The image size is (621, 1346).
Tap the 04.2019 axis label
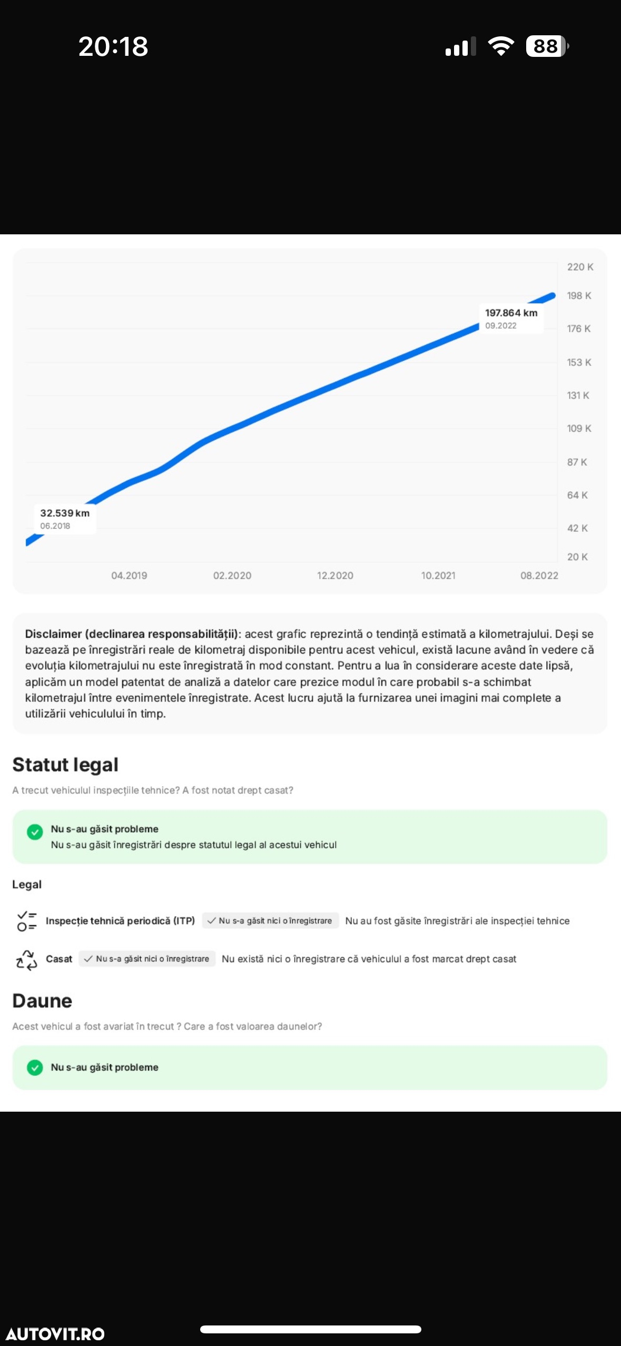(129, 576)
